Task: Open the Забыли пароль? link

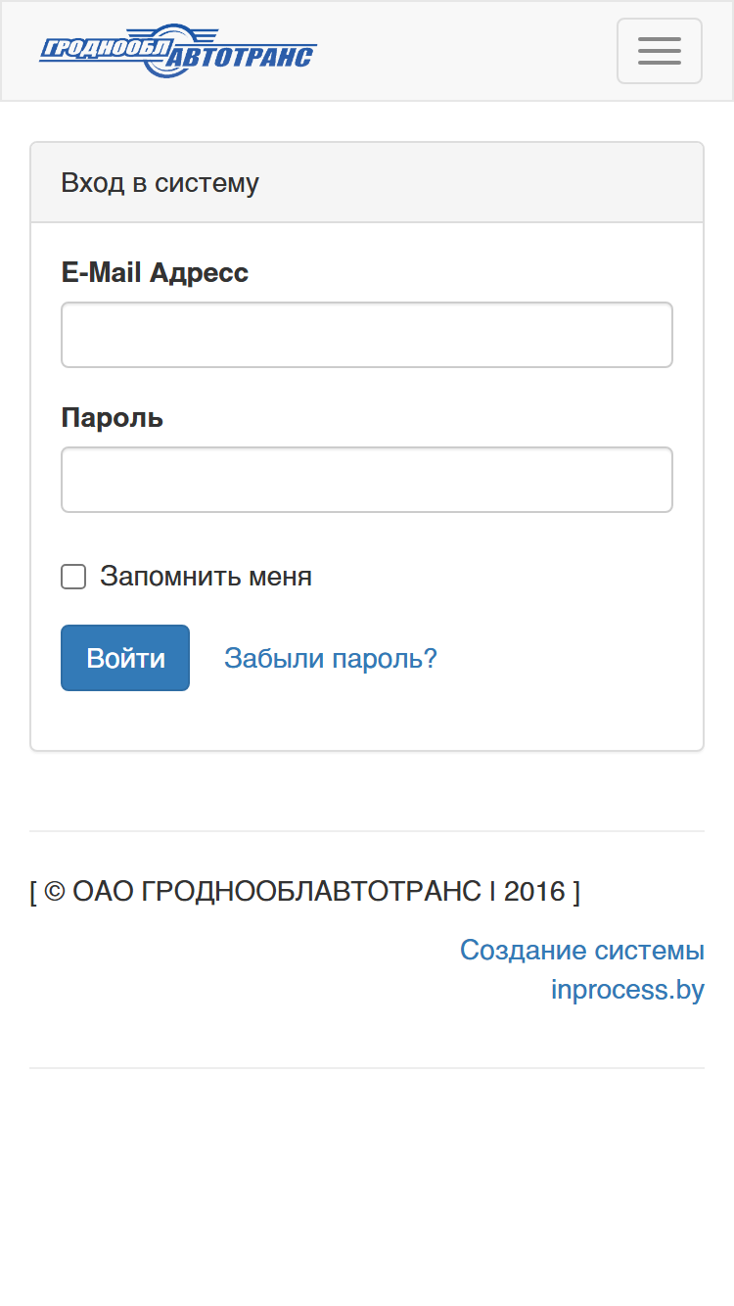Action: pyautogui.click(x=330, y=658)
